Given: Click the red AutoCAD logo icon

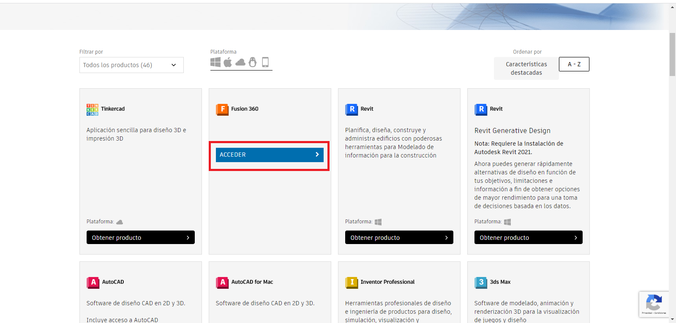Looking at the screenshot, I should click(x=93, y=282).
